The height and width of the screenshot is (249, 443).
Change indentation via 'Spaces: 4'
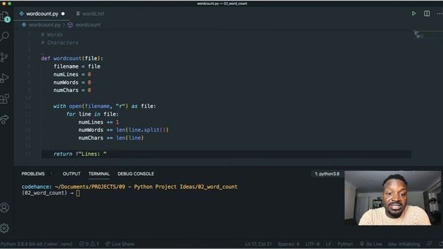tap(288, 244)
